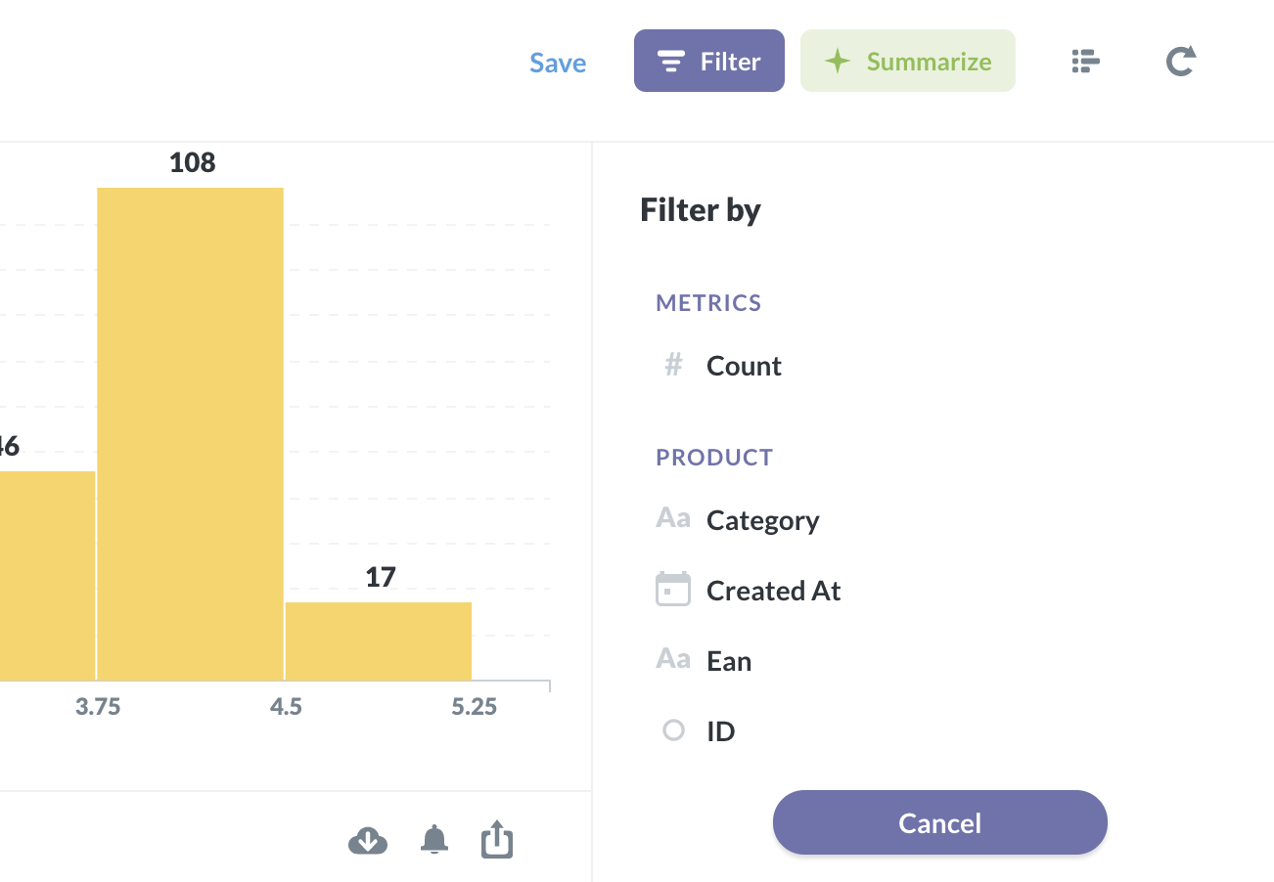Image resolution: width=1274 pixels, height=882 pixels.
Task: Toggle the Filter button
Action: [709, 62]
